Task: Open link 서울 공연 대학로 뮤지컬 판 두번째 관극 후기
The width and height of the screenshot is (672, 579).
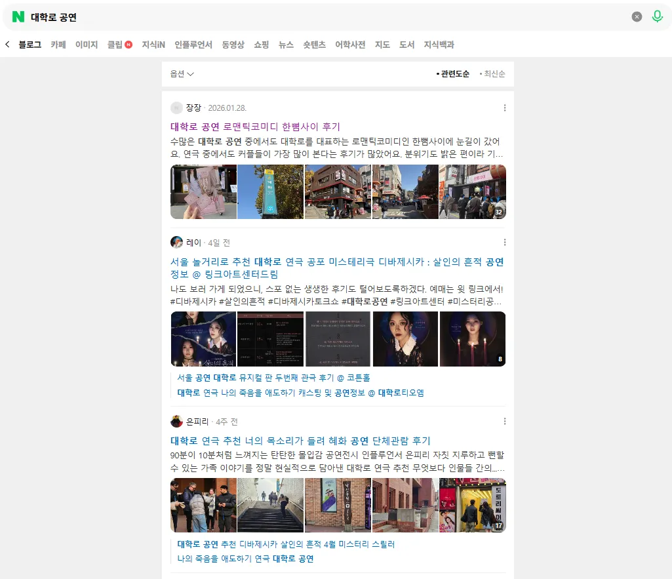Action: [273, 378]
